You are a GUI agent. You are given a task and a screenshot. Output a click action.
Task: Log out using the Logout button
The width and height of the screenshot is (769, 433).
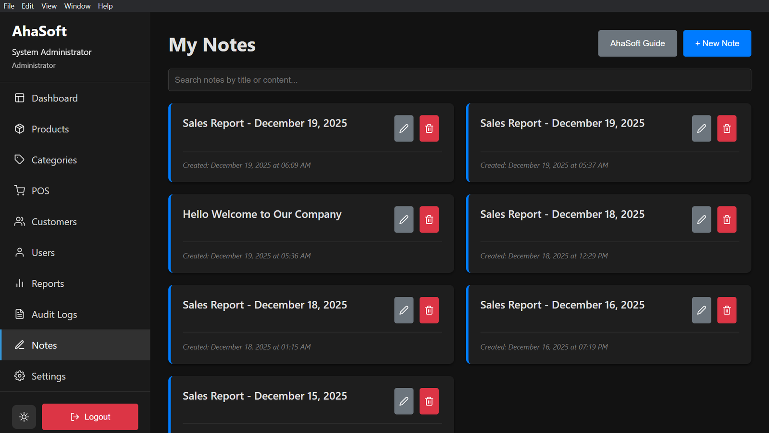click(90, 417)
